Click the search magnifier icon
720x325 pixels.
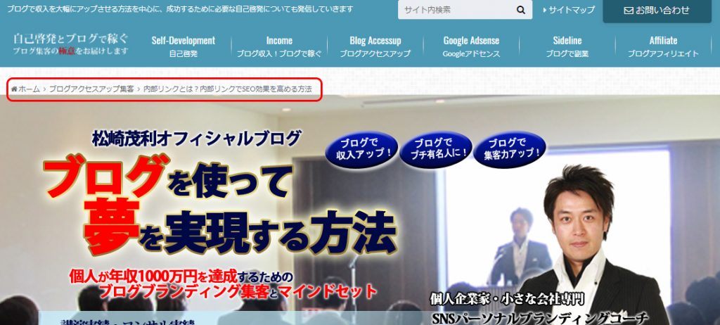tap(521, 10)
